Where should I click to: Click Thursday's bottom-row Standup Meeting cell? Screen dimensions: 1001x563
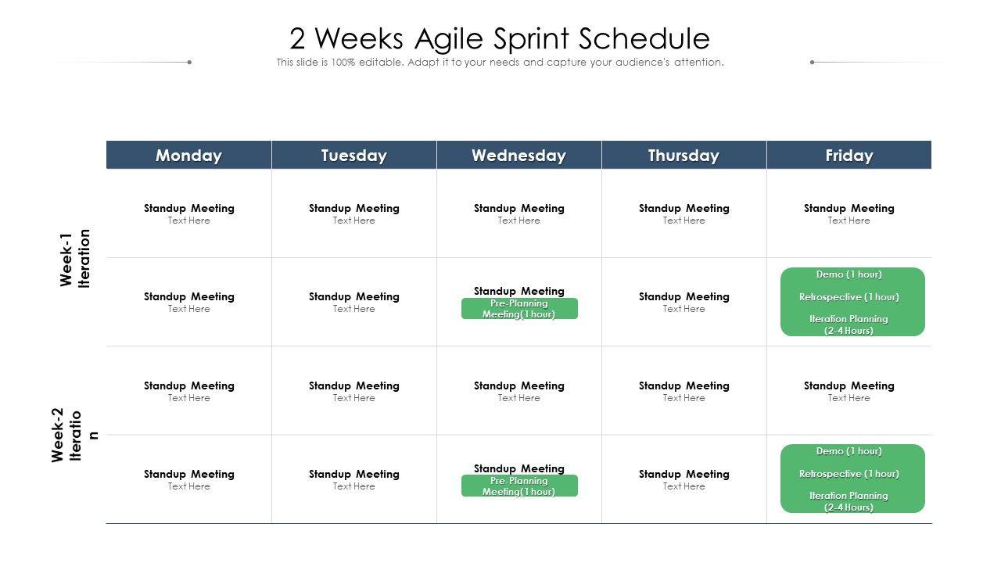[683, 479]
